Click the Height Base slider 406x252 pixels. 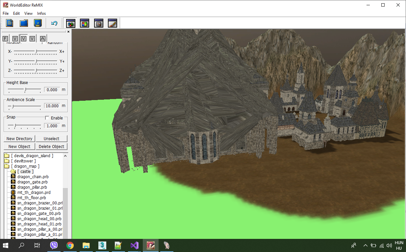24,90
